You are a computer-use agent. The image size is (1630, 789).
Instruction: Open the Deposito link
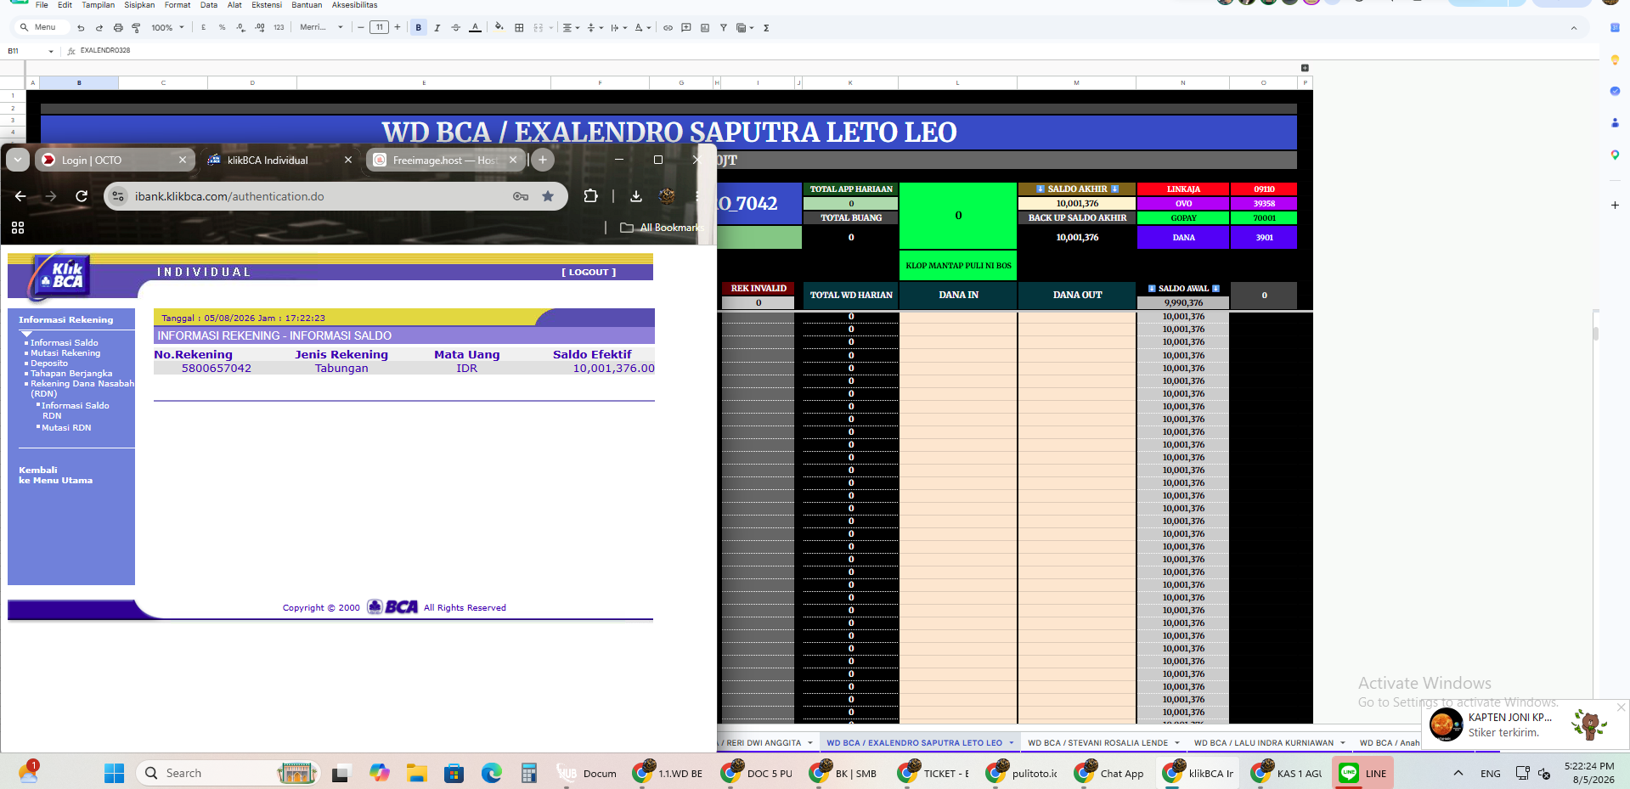(x=49, y=364)
